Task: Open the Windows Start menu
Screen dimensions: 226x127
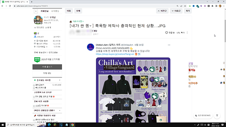Action: coord(3,125)
